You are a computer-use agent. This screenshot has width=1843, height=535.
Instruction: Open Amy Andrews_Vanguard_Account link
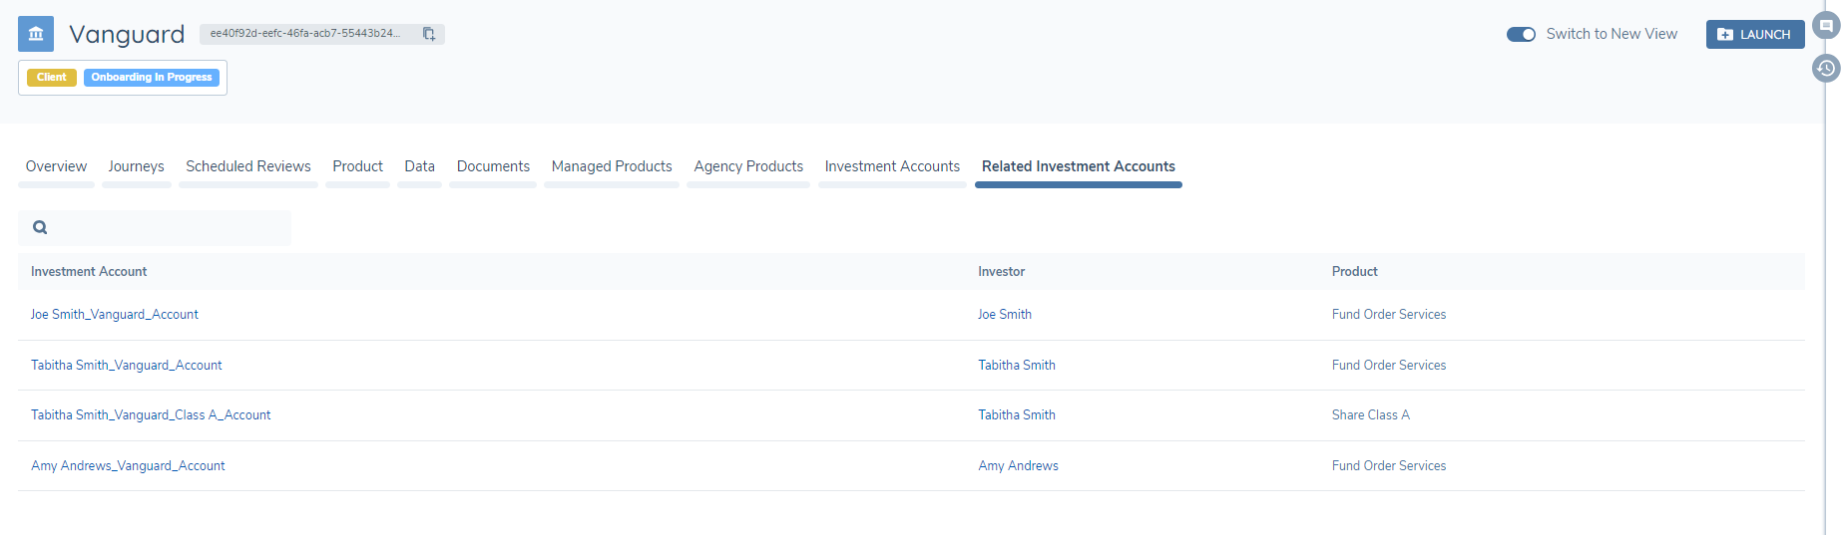pyautogui.click(x=128, y=465)
